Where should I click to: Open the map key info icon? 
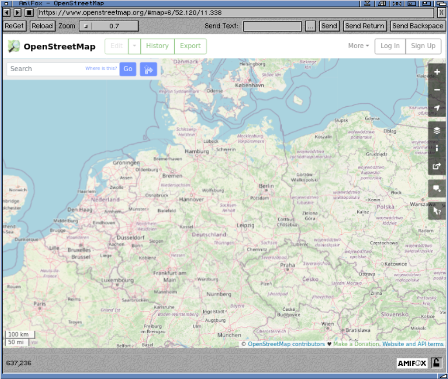pyautogui.click(x=437, y=148)
